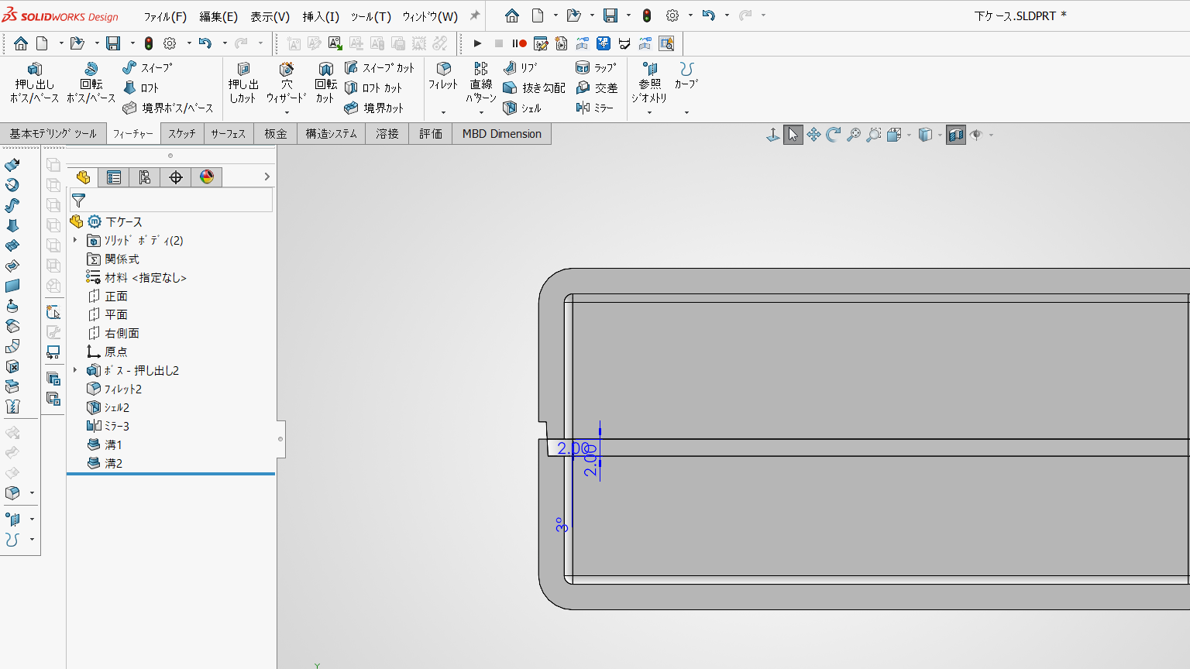
Task: Open the ウィンドウ(W) menu
Action: coord(430,16)
